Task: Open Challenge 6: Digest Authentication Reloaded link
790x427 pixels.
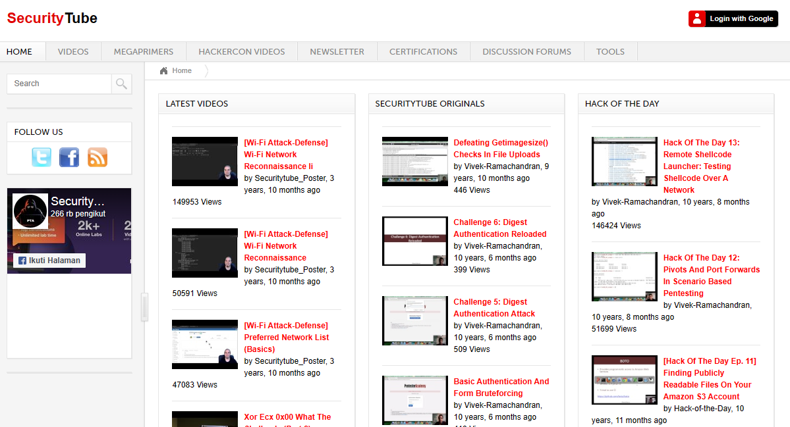Action: click(x=499, y=228)
